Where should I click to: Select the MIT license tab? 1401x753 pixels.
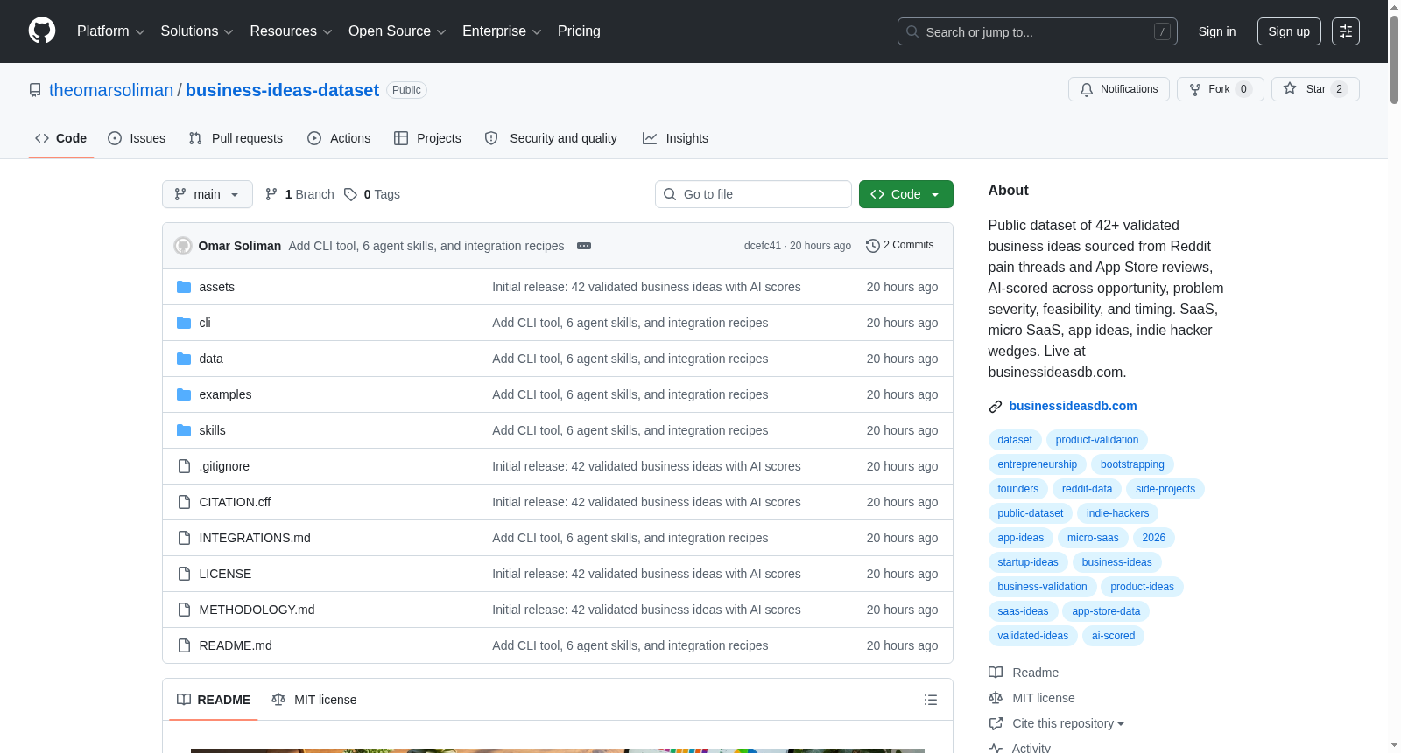point(314,700)
